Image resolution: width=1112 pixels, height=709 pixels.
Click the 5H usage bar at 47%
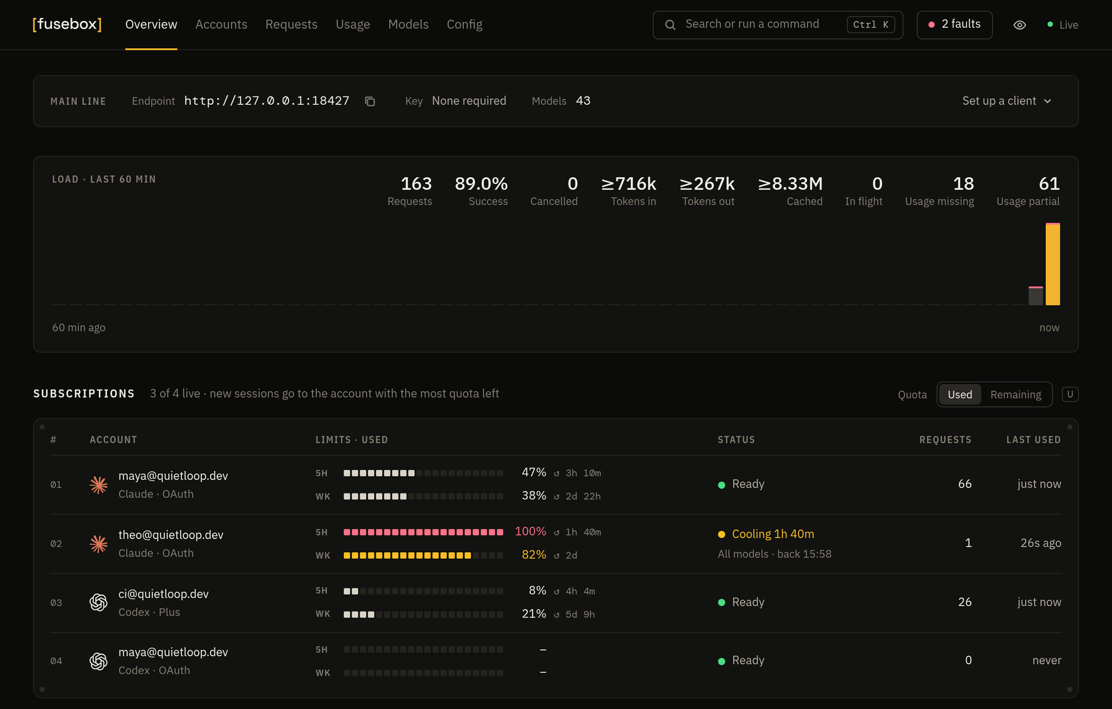423,473
